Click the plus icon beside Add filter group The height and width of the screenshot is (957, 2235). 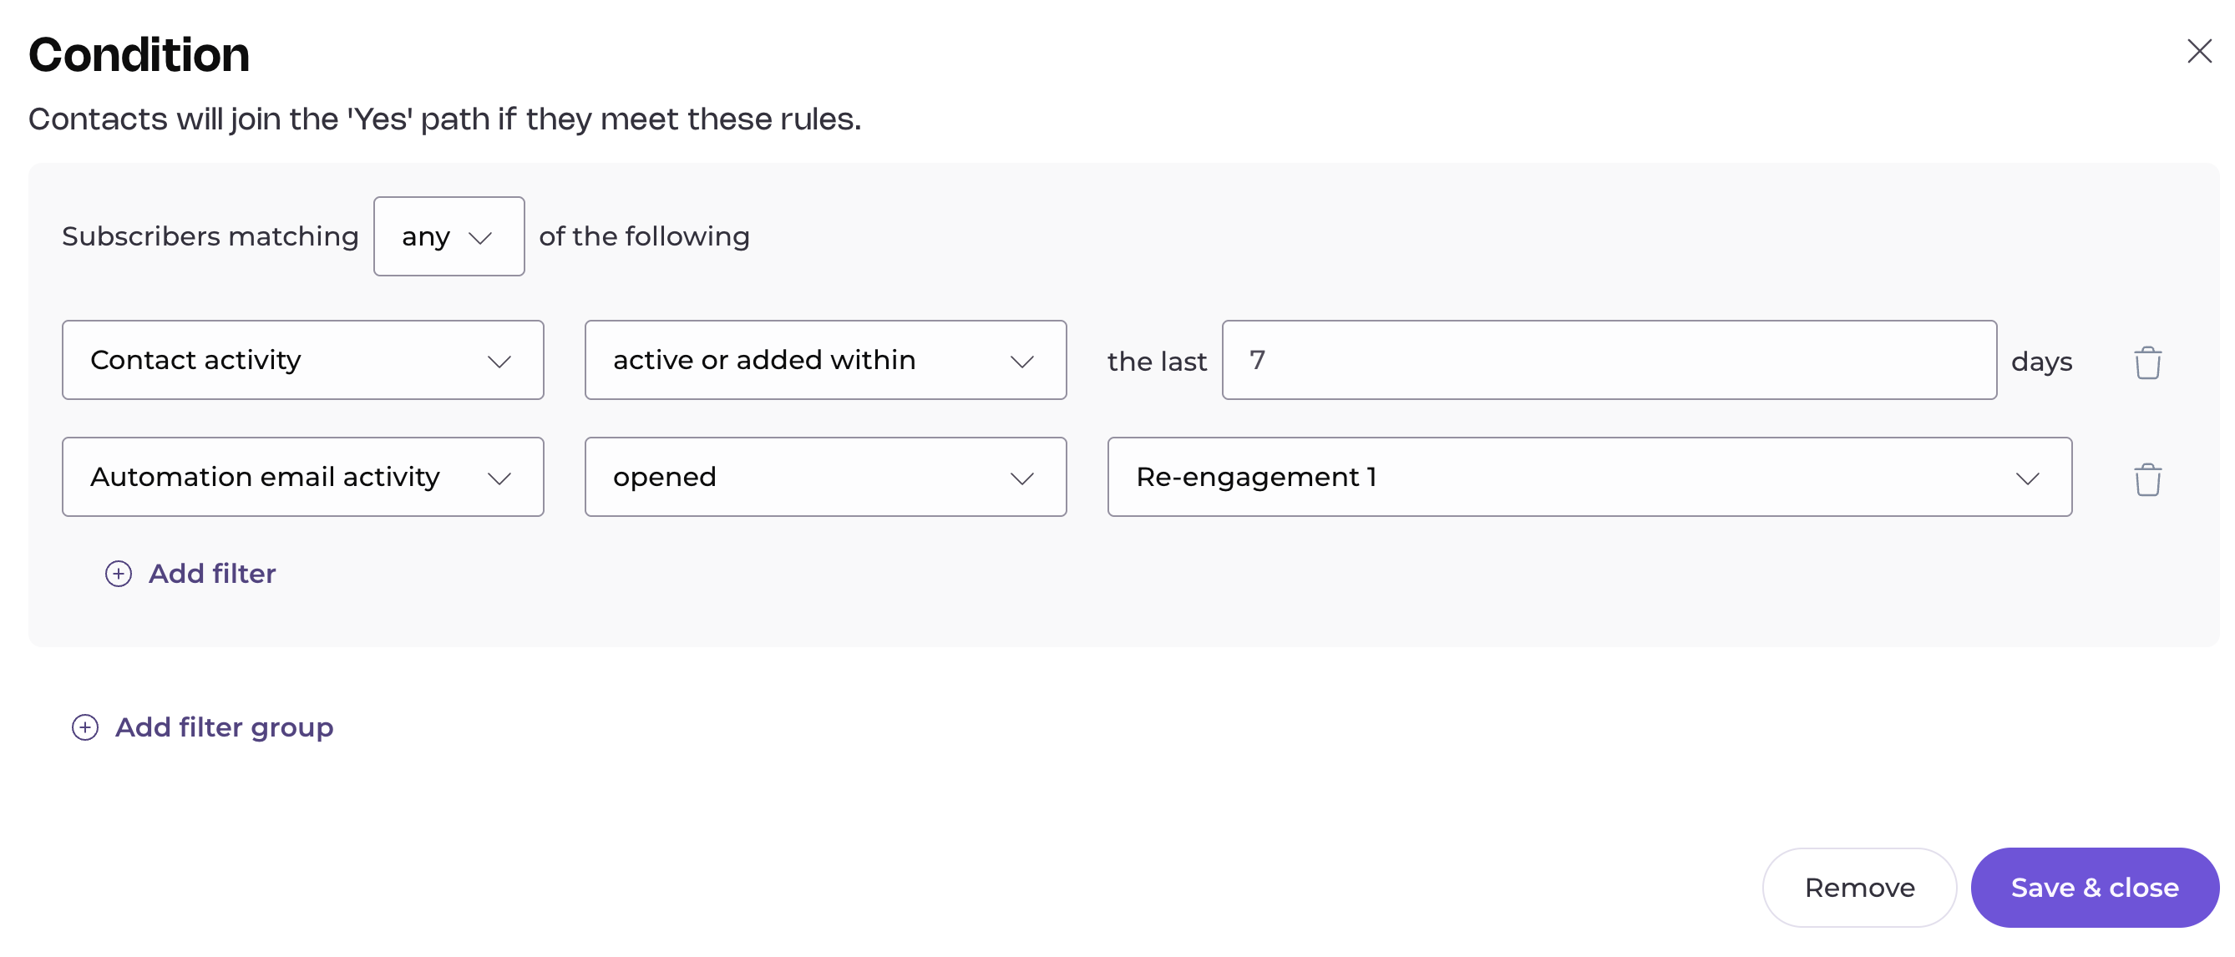click(85, 727)
